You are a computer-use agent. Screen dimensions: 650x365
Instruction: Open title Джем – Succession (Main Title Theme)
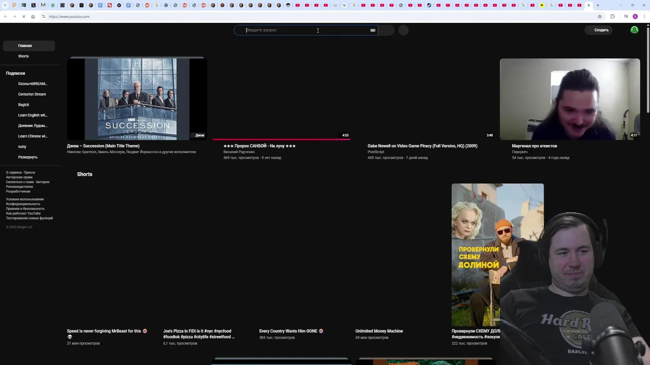click(x=103, y=146)
